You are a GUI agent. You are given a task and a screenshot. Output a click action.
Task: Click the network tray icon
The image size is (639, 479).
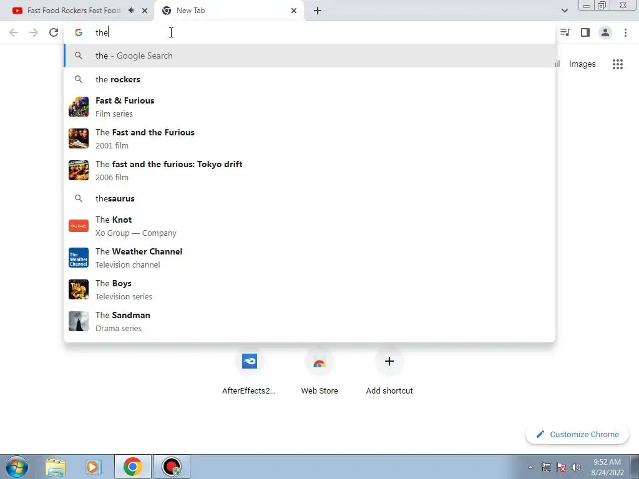545,467
